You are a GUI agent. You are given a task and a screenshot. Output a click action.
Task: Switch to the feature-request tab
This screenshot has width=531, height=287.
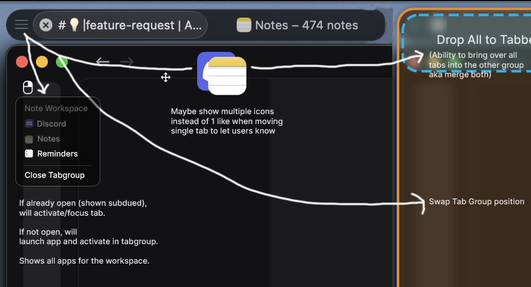(x=120, y=25)
